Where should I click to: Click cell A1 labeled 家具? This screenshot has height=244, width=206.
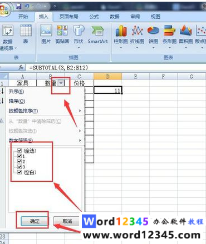point(22,83)
